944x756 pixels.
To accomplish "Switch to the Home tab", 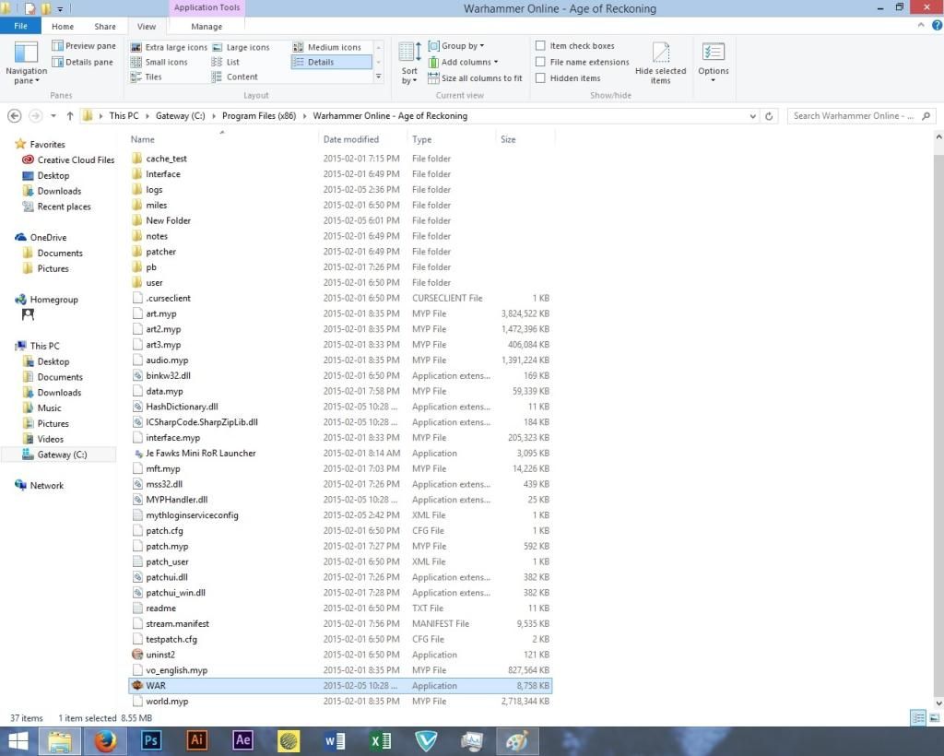I will point(63,27).
